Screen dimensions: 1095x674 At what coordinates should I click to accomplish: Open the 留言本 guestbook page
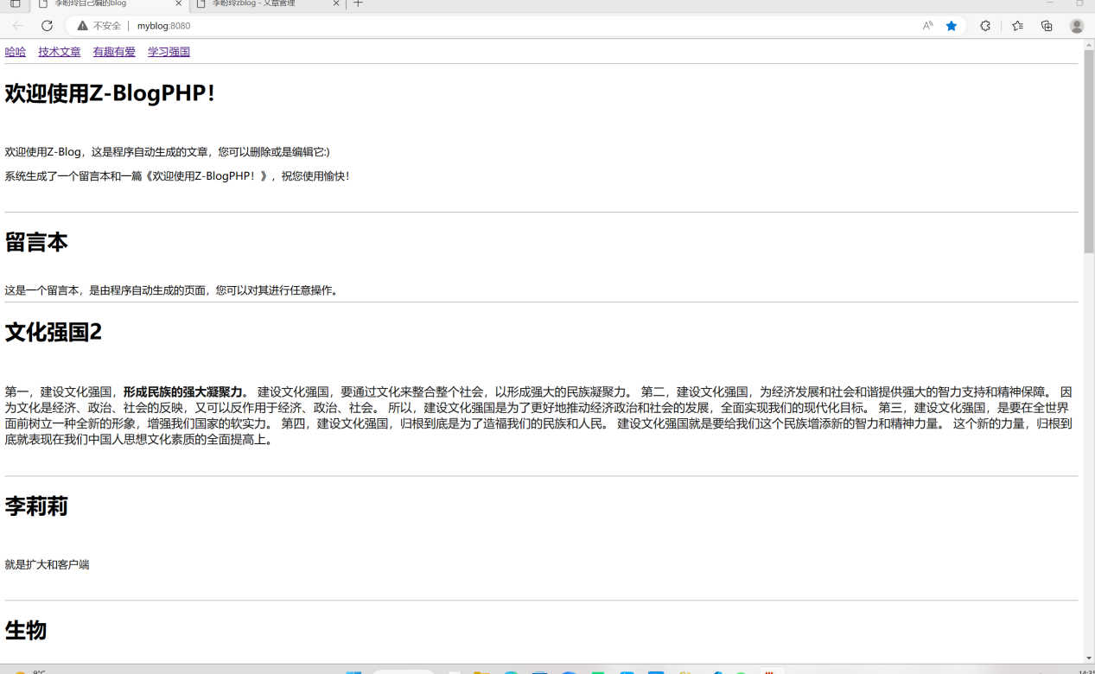[x=38, y=243]
